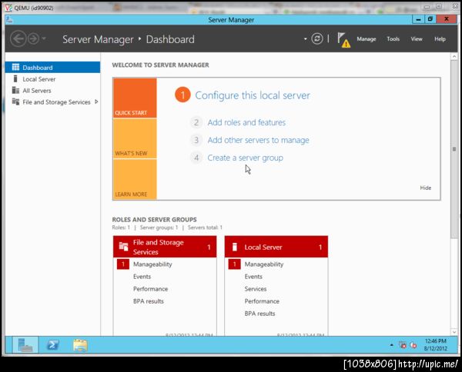Open the Quick Start tile

pos(135,98)
